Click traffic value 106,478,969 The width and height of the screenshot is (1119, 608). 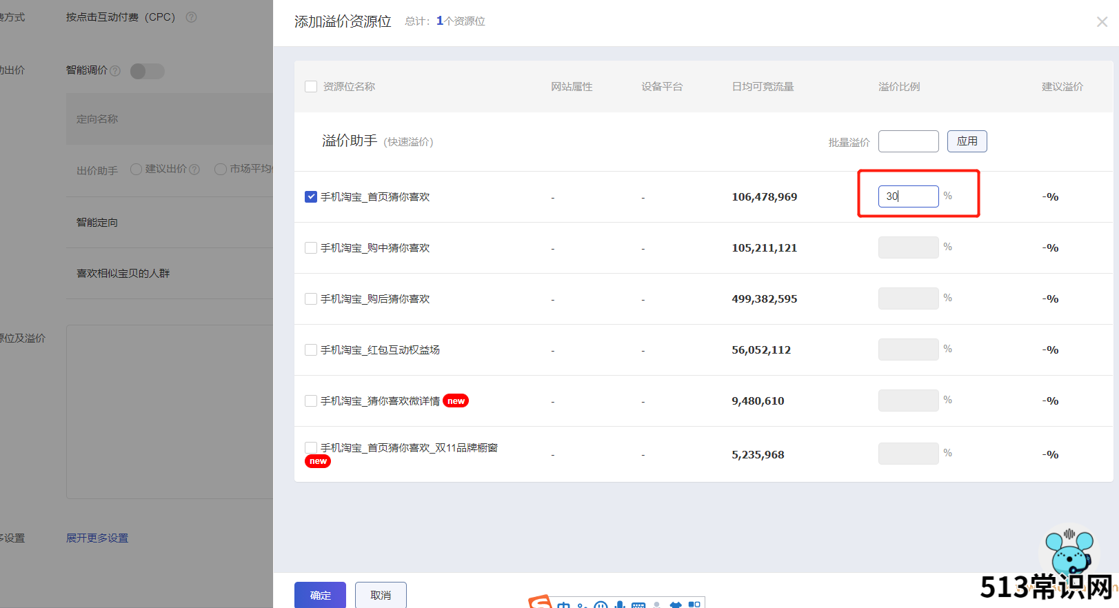click(765, 197)
